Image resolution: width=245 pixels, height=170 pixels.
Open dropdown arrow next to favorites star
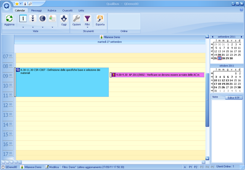tap(20, 4)
